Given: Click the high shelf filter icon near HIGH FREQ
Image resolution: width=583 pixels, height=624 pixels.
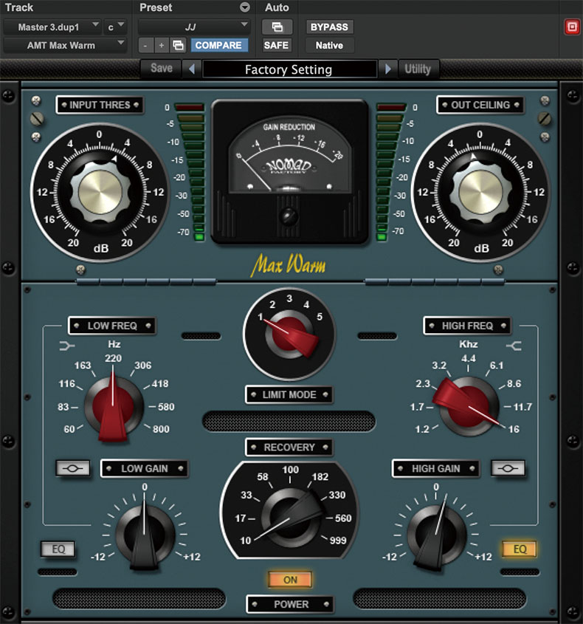Looking at the screenshot, I should tap(514, 346).
